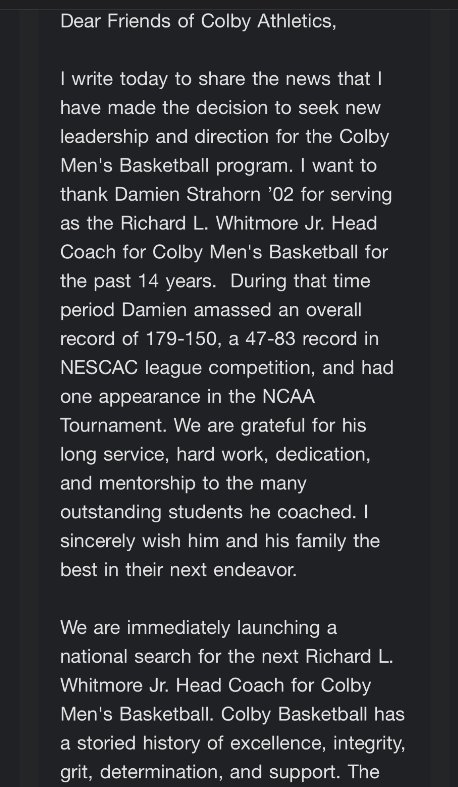Click the word 'Tournament.'
The height and width of the screenshot is (787, 458).
coord(113,425)
